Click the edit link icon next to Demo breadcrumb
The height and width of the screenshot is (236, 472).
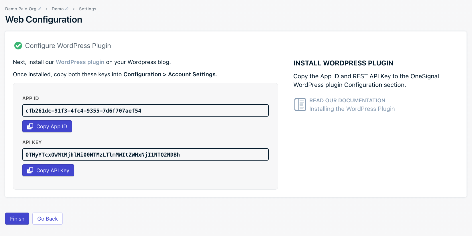tap(67, 9)
